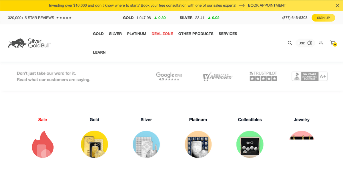Click the Shopper Approved badge

(218, 76)
